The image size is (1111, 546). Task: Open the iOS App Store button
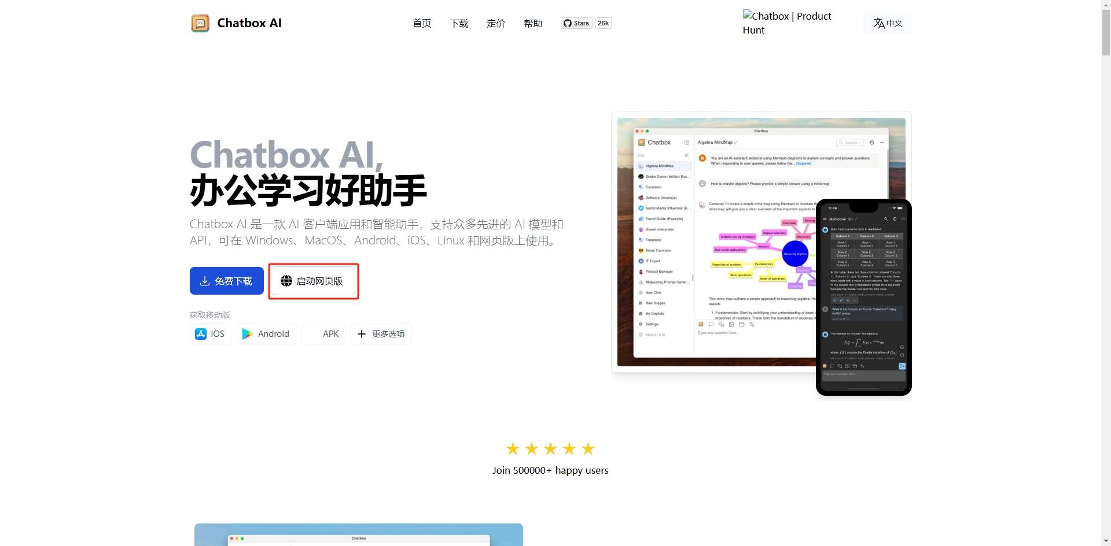tap(211, 334)
